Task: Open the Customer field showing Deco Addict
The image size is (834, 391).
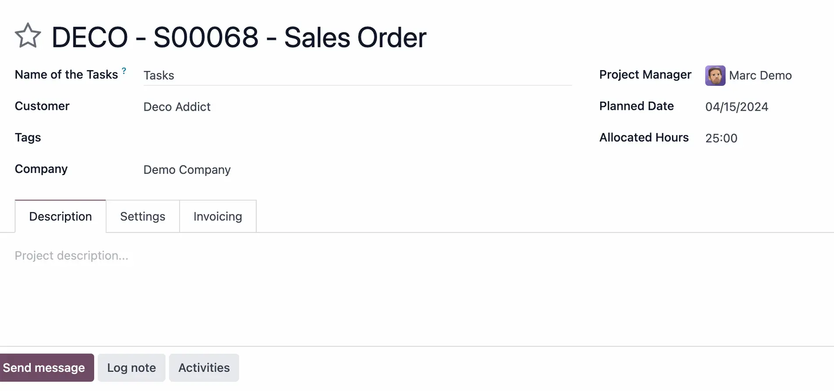Action: pyautogui.click(x=357, y=107)
